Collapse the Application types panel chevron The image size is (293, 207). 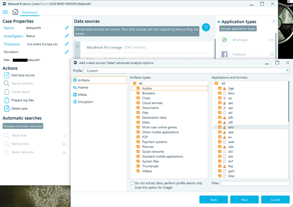274,21
